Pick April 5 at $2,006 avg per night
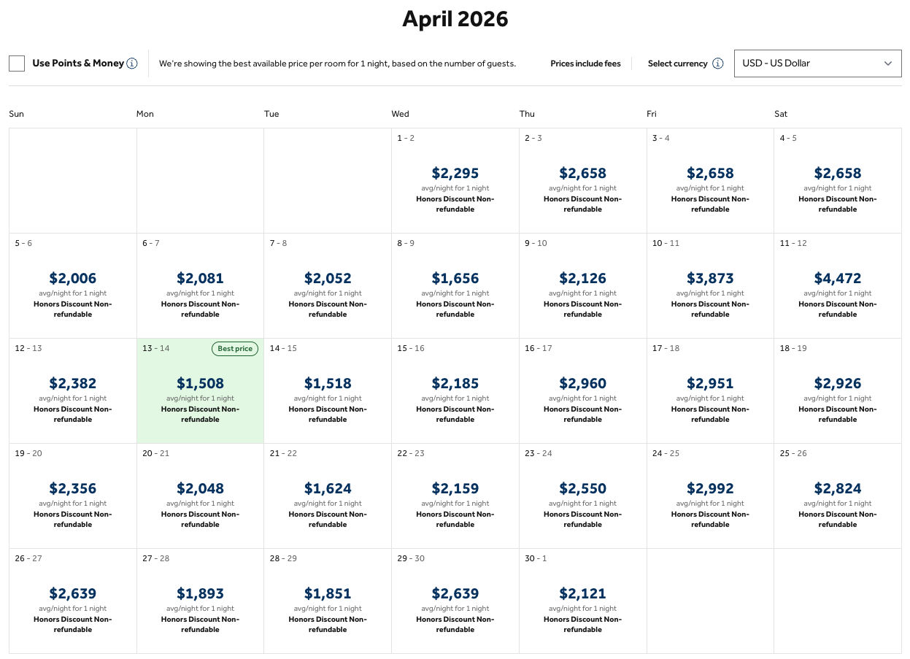This screenshot has width=910, height=659. tap(72, 285)
